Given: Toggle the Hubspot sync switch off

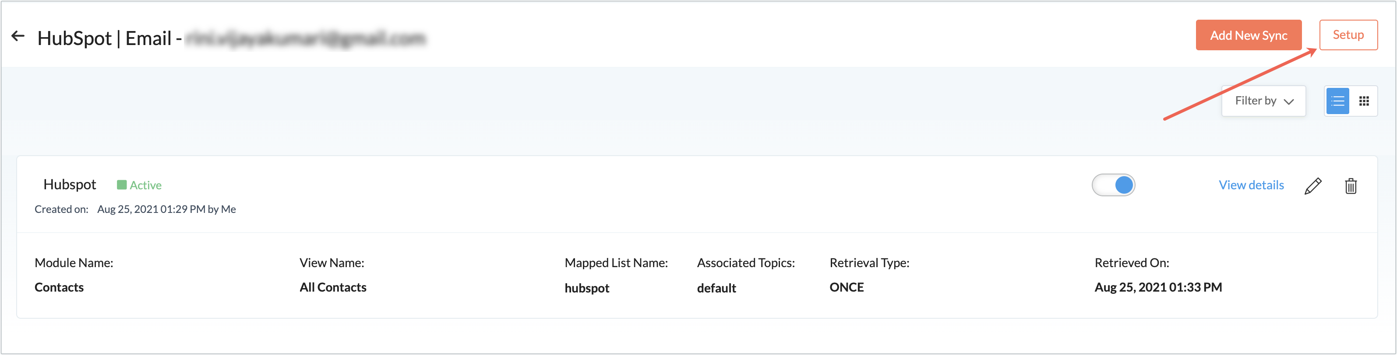Looking at the screenshot, I should click(1113, 185).
